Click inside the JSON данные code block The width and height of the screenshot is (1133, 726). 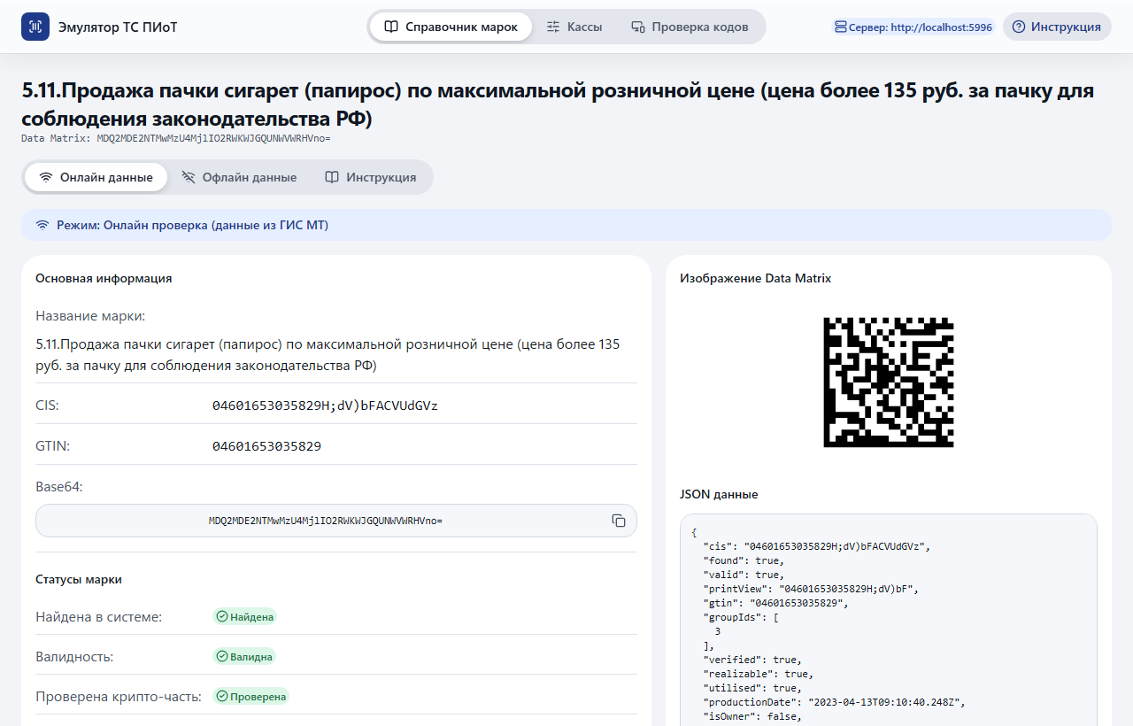pos(889,620)
